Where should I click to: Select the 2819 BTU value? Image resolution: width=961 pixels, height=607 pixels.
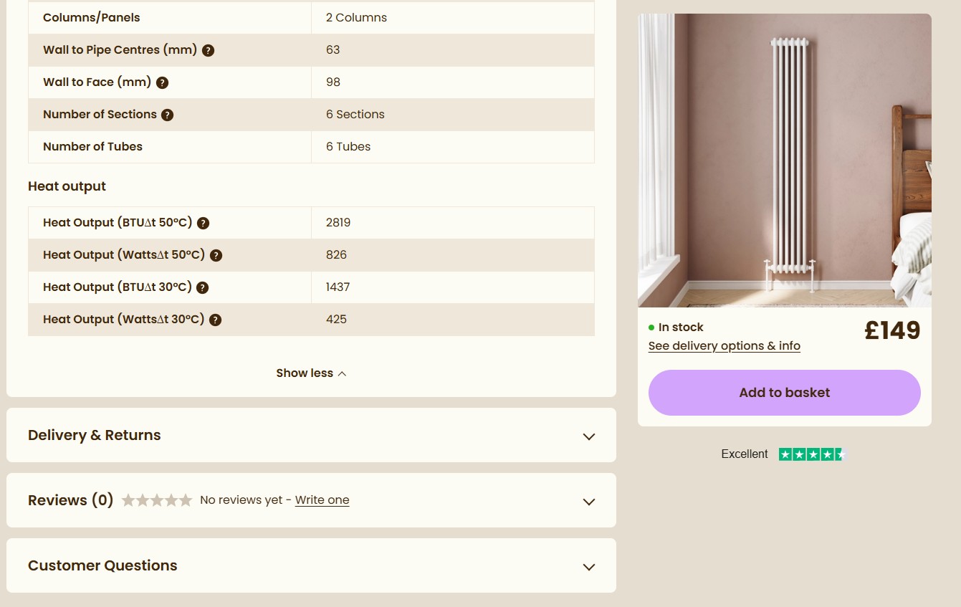(338, 223)
